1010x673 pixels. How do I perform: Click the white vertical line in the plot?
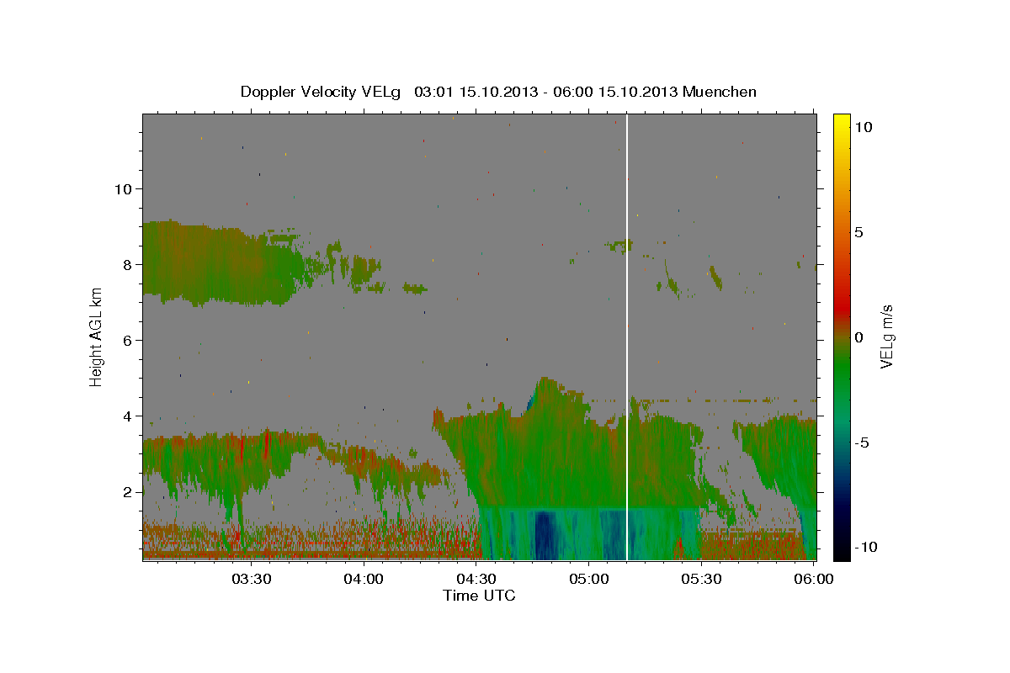(627, 336)
